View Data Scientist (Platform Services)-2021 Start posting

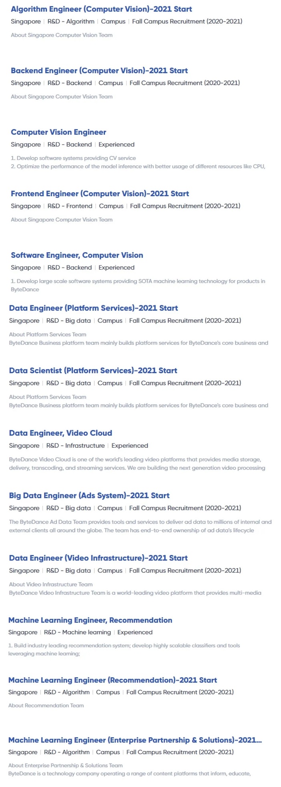[x=93, y=371]
